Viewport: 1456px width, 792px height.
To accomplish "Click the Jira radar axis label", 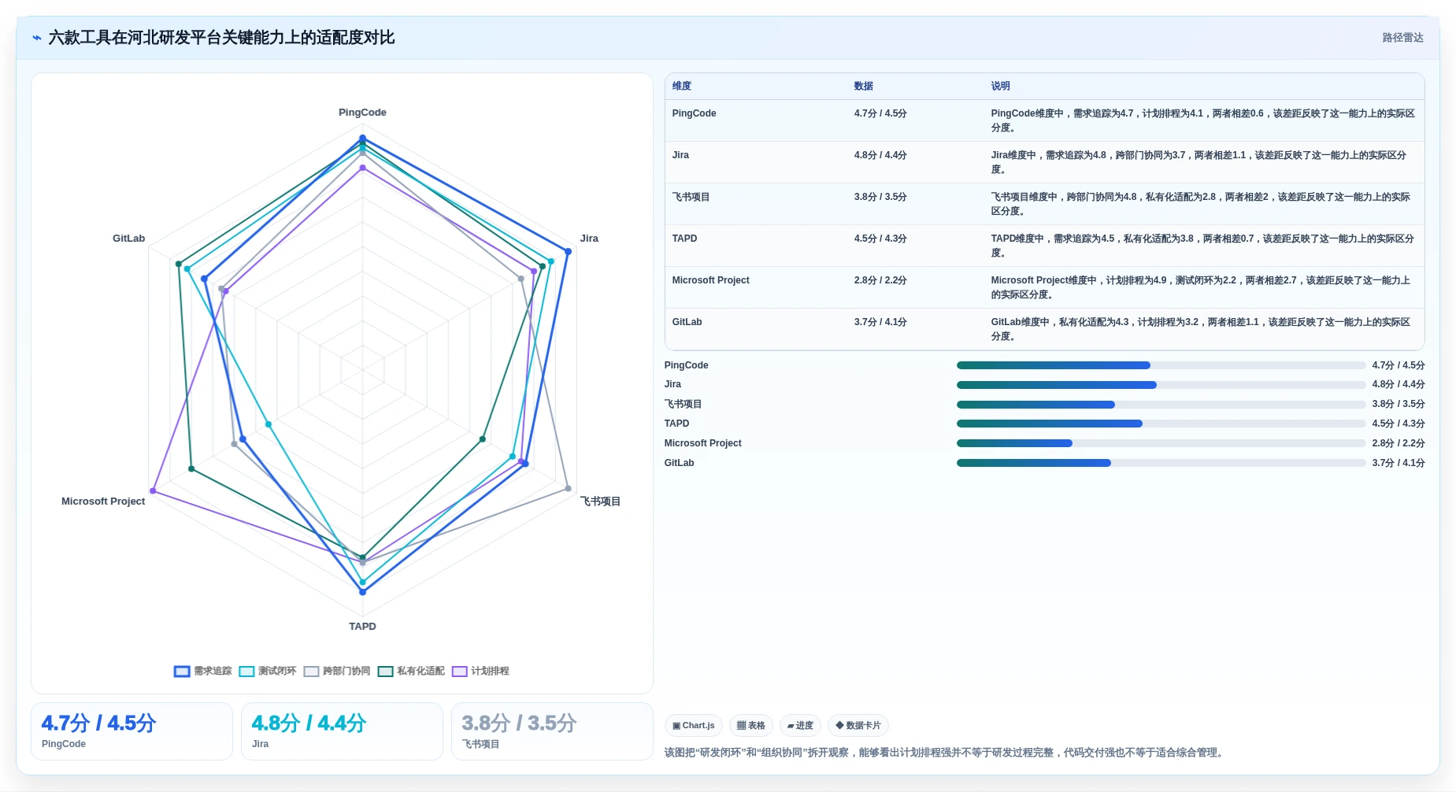I will [x=589, y=239].
